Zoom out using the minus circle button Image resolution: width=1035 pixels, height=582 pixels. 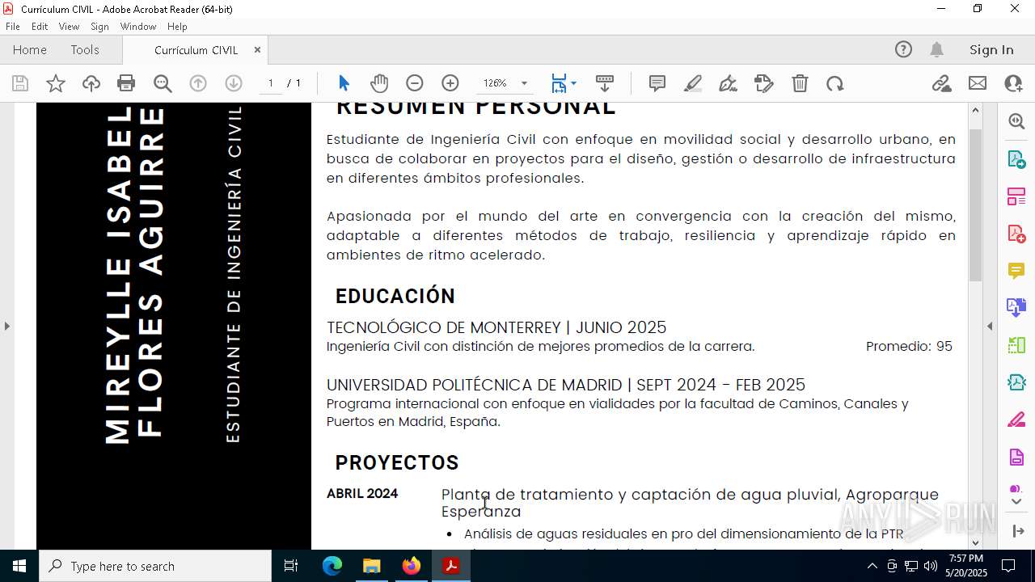(x=415, y=83)
